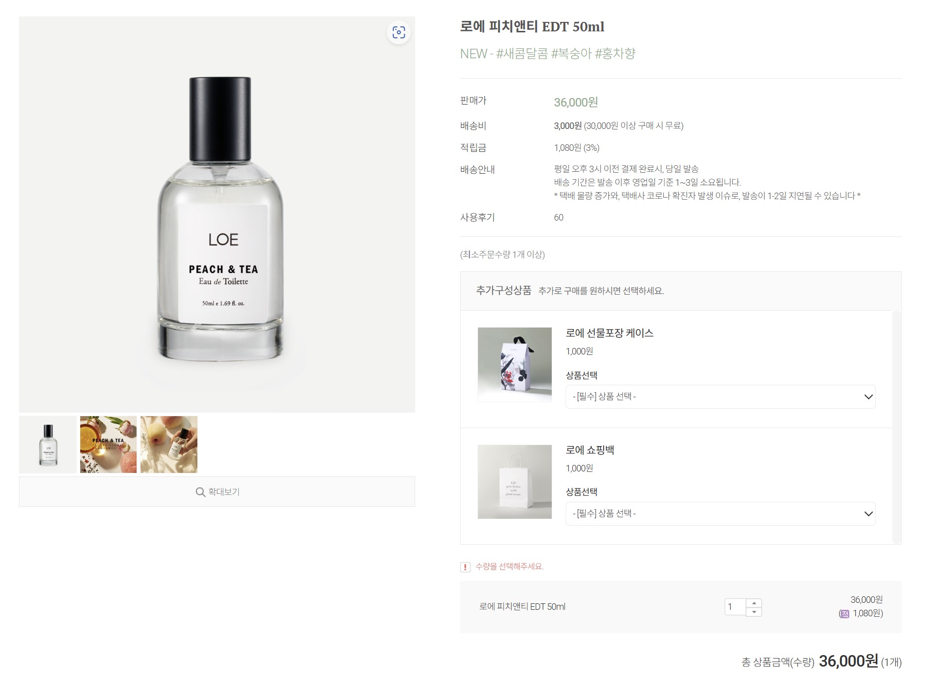Open the 로에 선물포장 케이스 option dropdown
The width and height of the screenshot is (936, 679).
click(x=720, y=397)
